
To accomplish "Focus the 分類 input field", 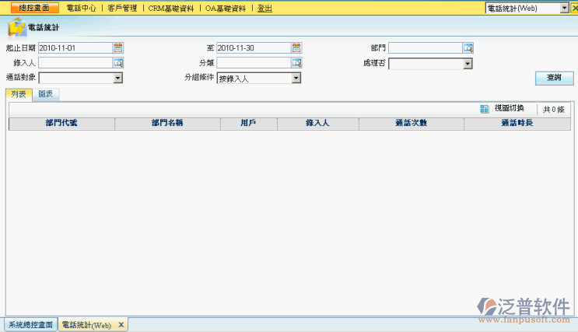I will 254,63.
